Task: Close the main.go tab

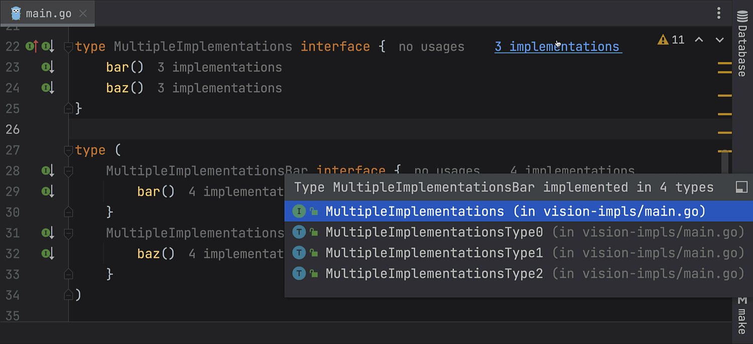Action: pyautogui.click(x=83, y=14)
